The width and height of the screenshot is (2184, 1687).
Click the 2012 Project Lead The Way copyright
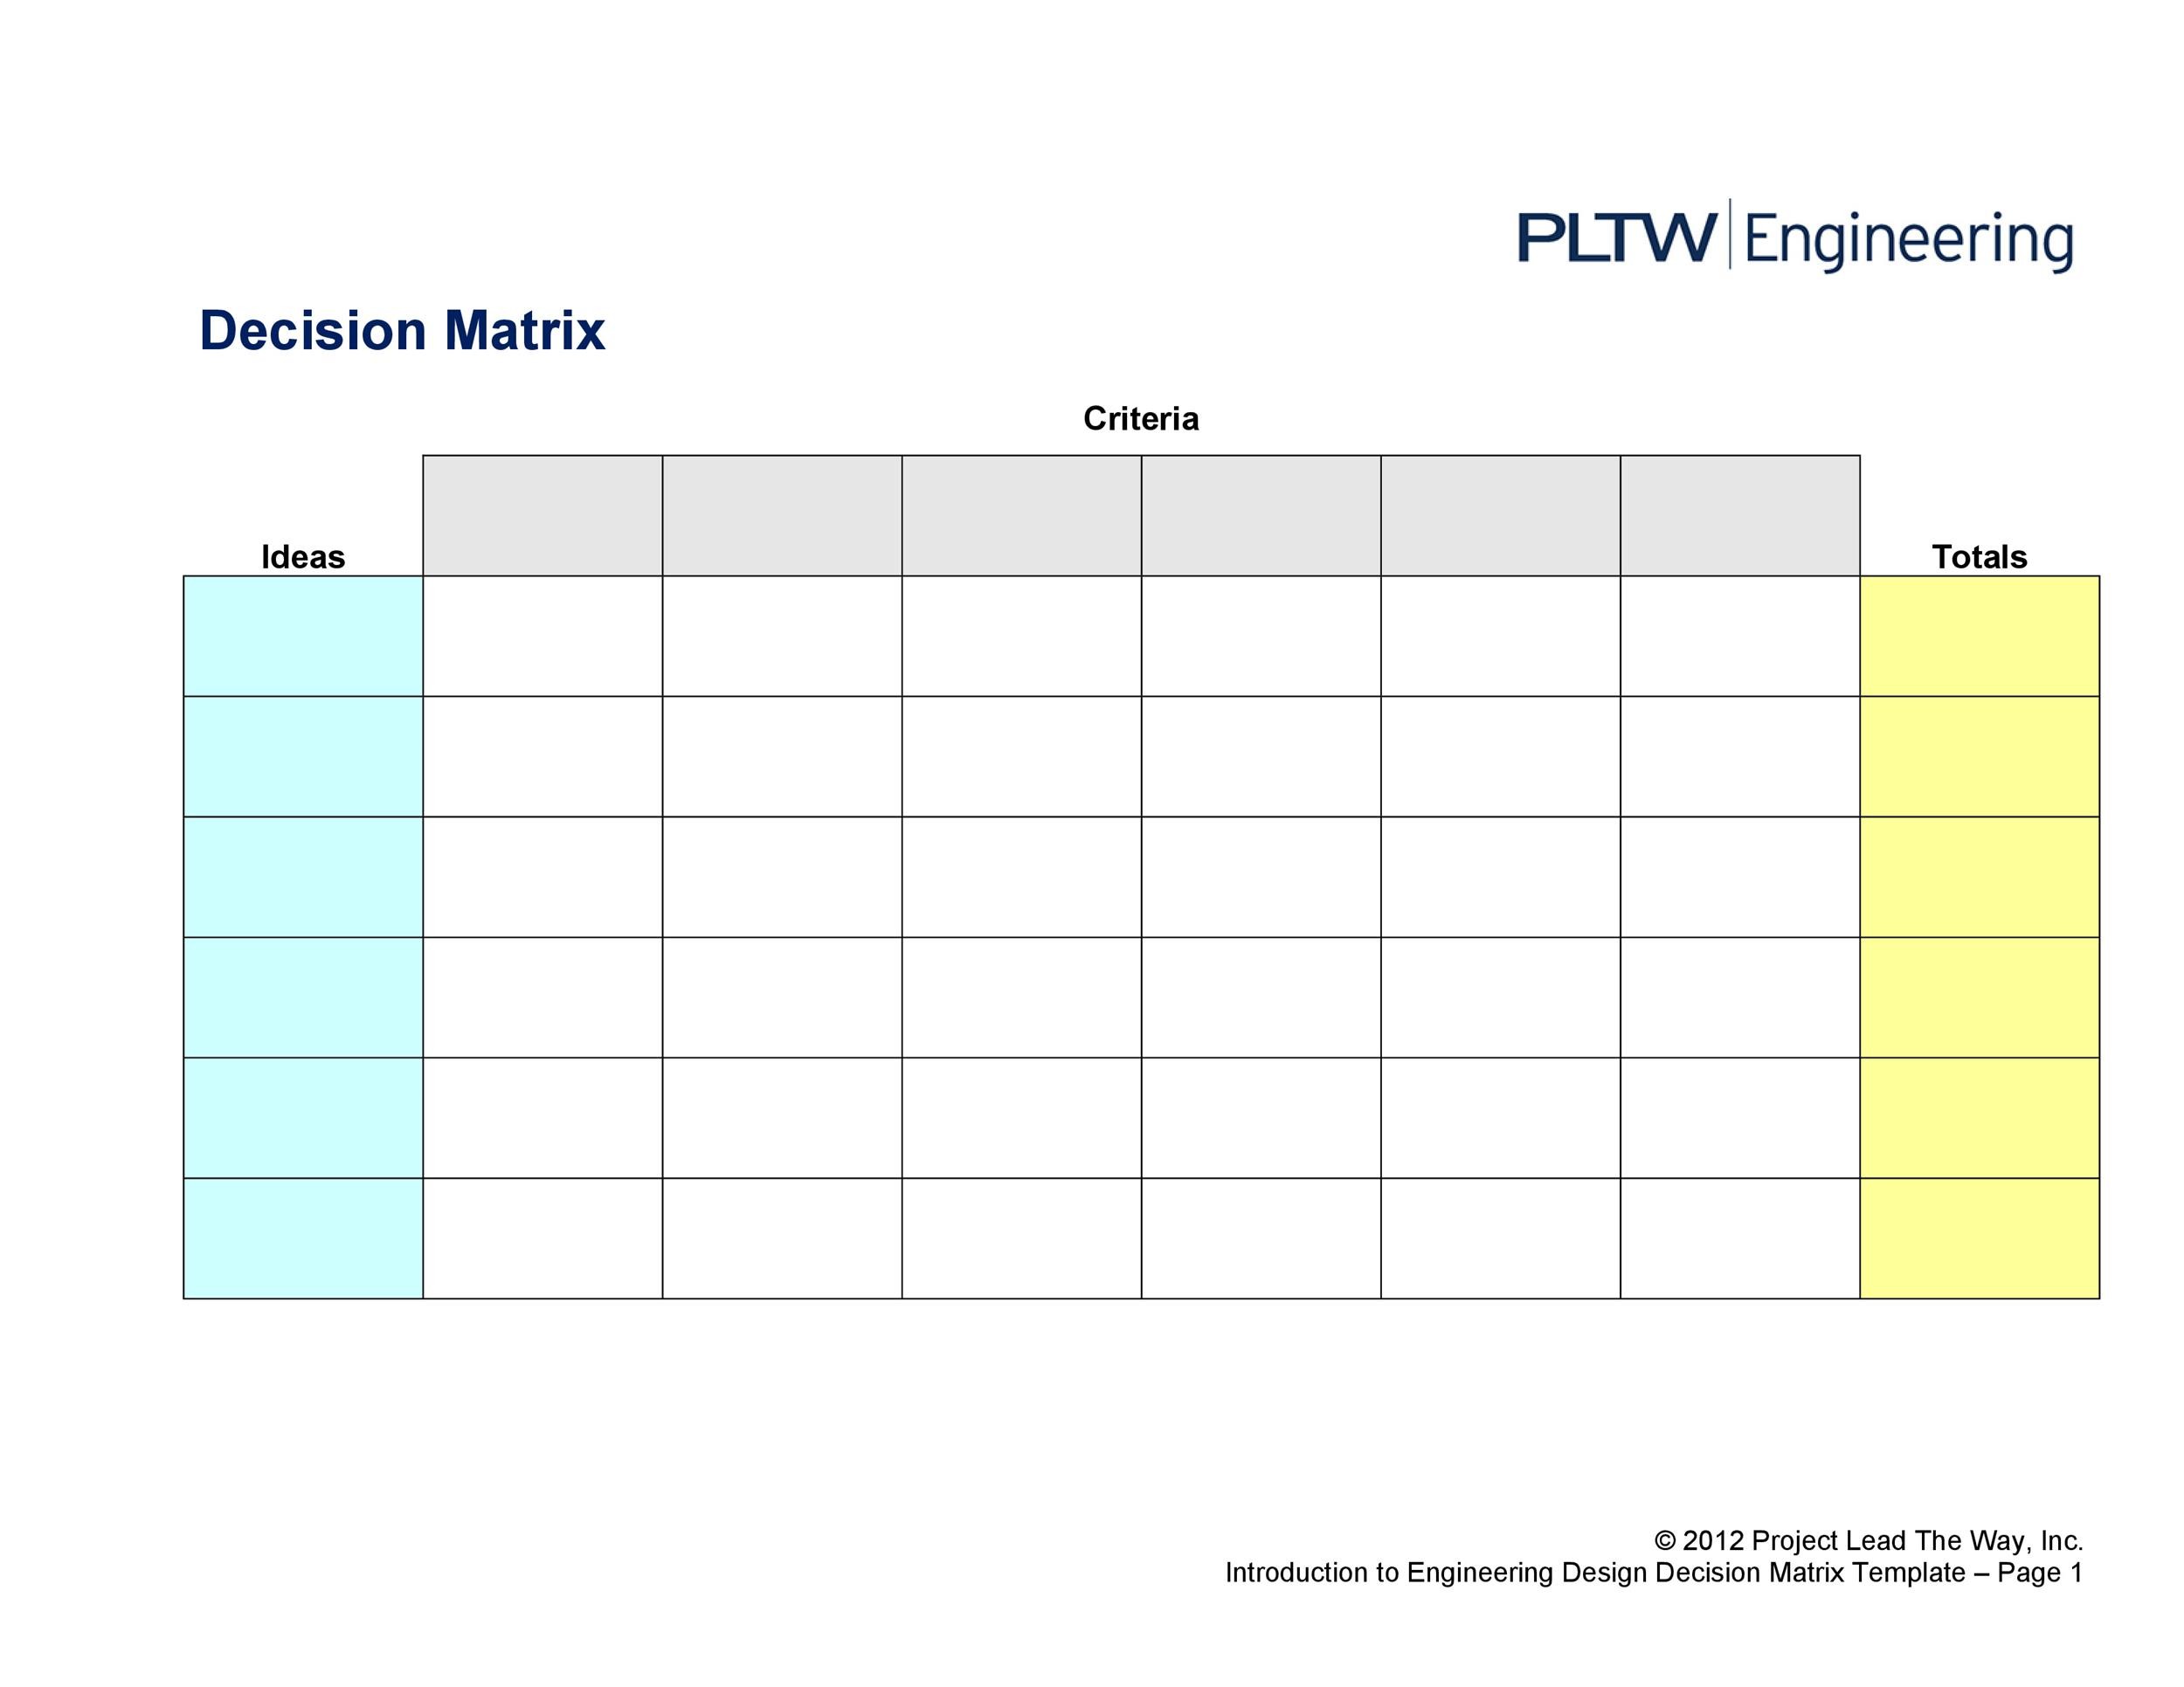click(1869, 1541)
